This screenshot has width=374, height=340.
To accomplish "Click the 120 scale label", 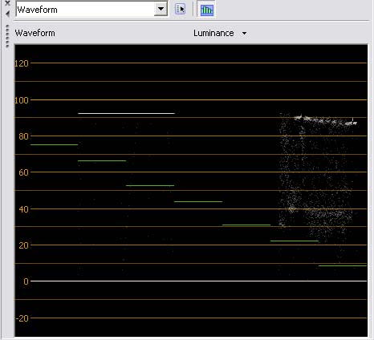I will (x=22, y=63).
